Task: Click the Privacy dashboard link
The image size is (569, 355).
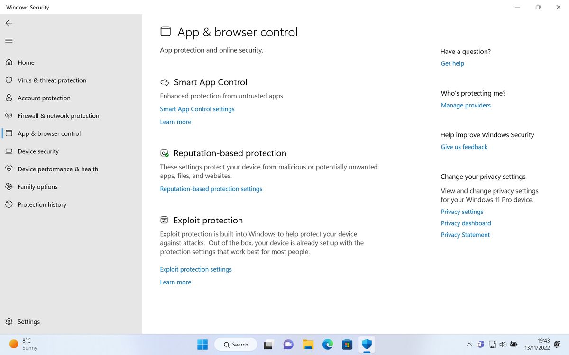Action: click(466, 223)
